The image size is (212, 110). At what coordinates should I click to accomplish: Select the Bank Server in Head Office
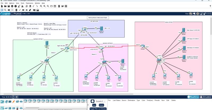point(183,30)
